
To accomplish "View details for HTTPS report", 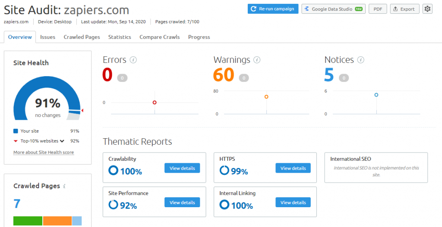I will point(293,168).
